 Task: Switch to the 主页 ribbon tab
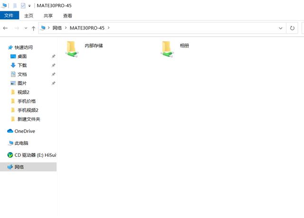(28, 16)
